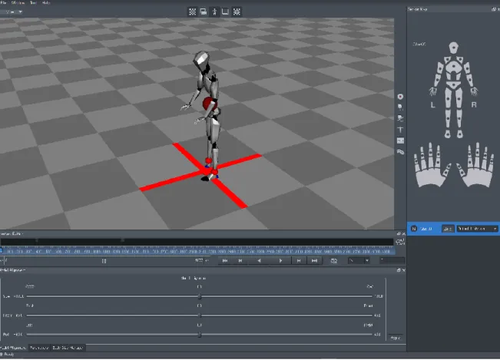Viewport: 500px width, 360px height.
Task: Click the T-pose calibration icon
Action: (400, 130)
